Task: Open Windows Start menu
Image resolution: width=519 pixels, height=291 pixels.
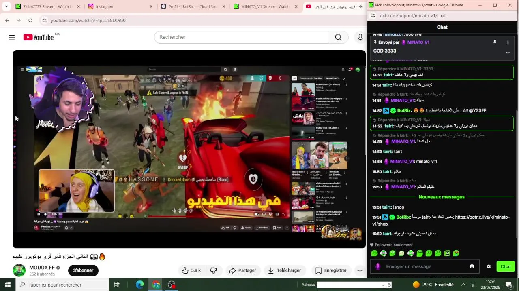Action: pos(8,285)
